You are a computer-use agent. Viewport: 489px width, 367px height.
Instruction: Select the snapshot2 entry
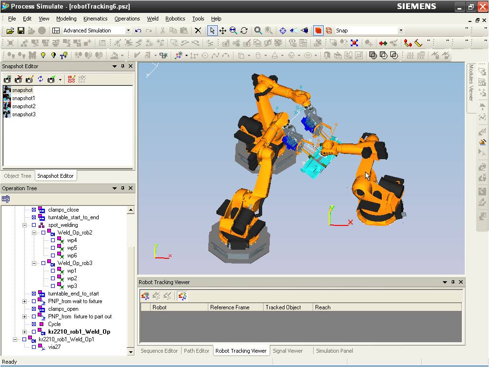coord(24,106)
